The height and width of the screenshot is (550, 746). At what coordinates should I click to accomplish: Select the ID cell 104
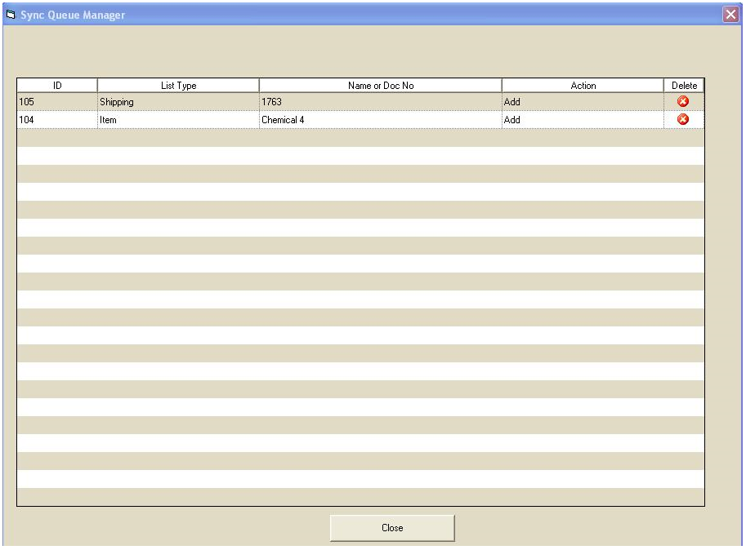tap(57, 120)
